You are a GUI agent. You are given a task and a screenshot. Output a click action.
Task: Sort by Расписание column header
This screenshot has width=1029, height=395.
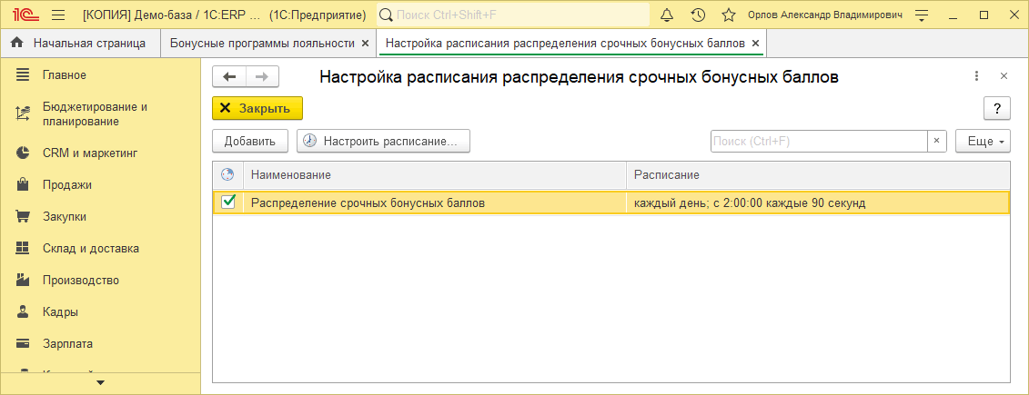[817, 174]
